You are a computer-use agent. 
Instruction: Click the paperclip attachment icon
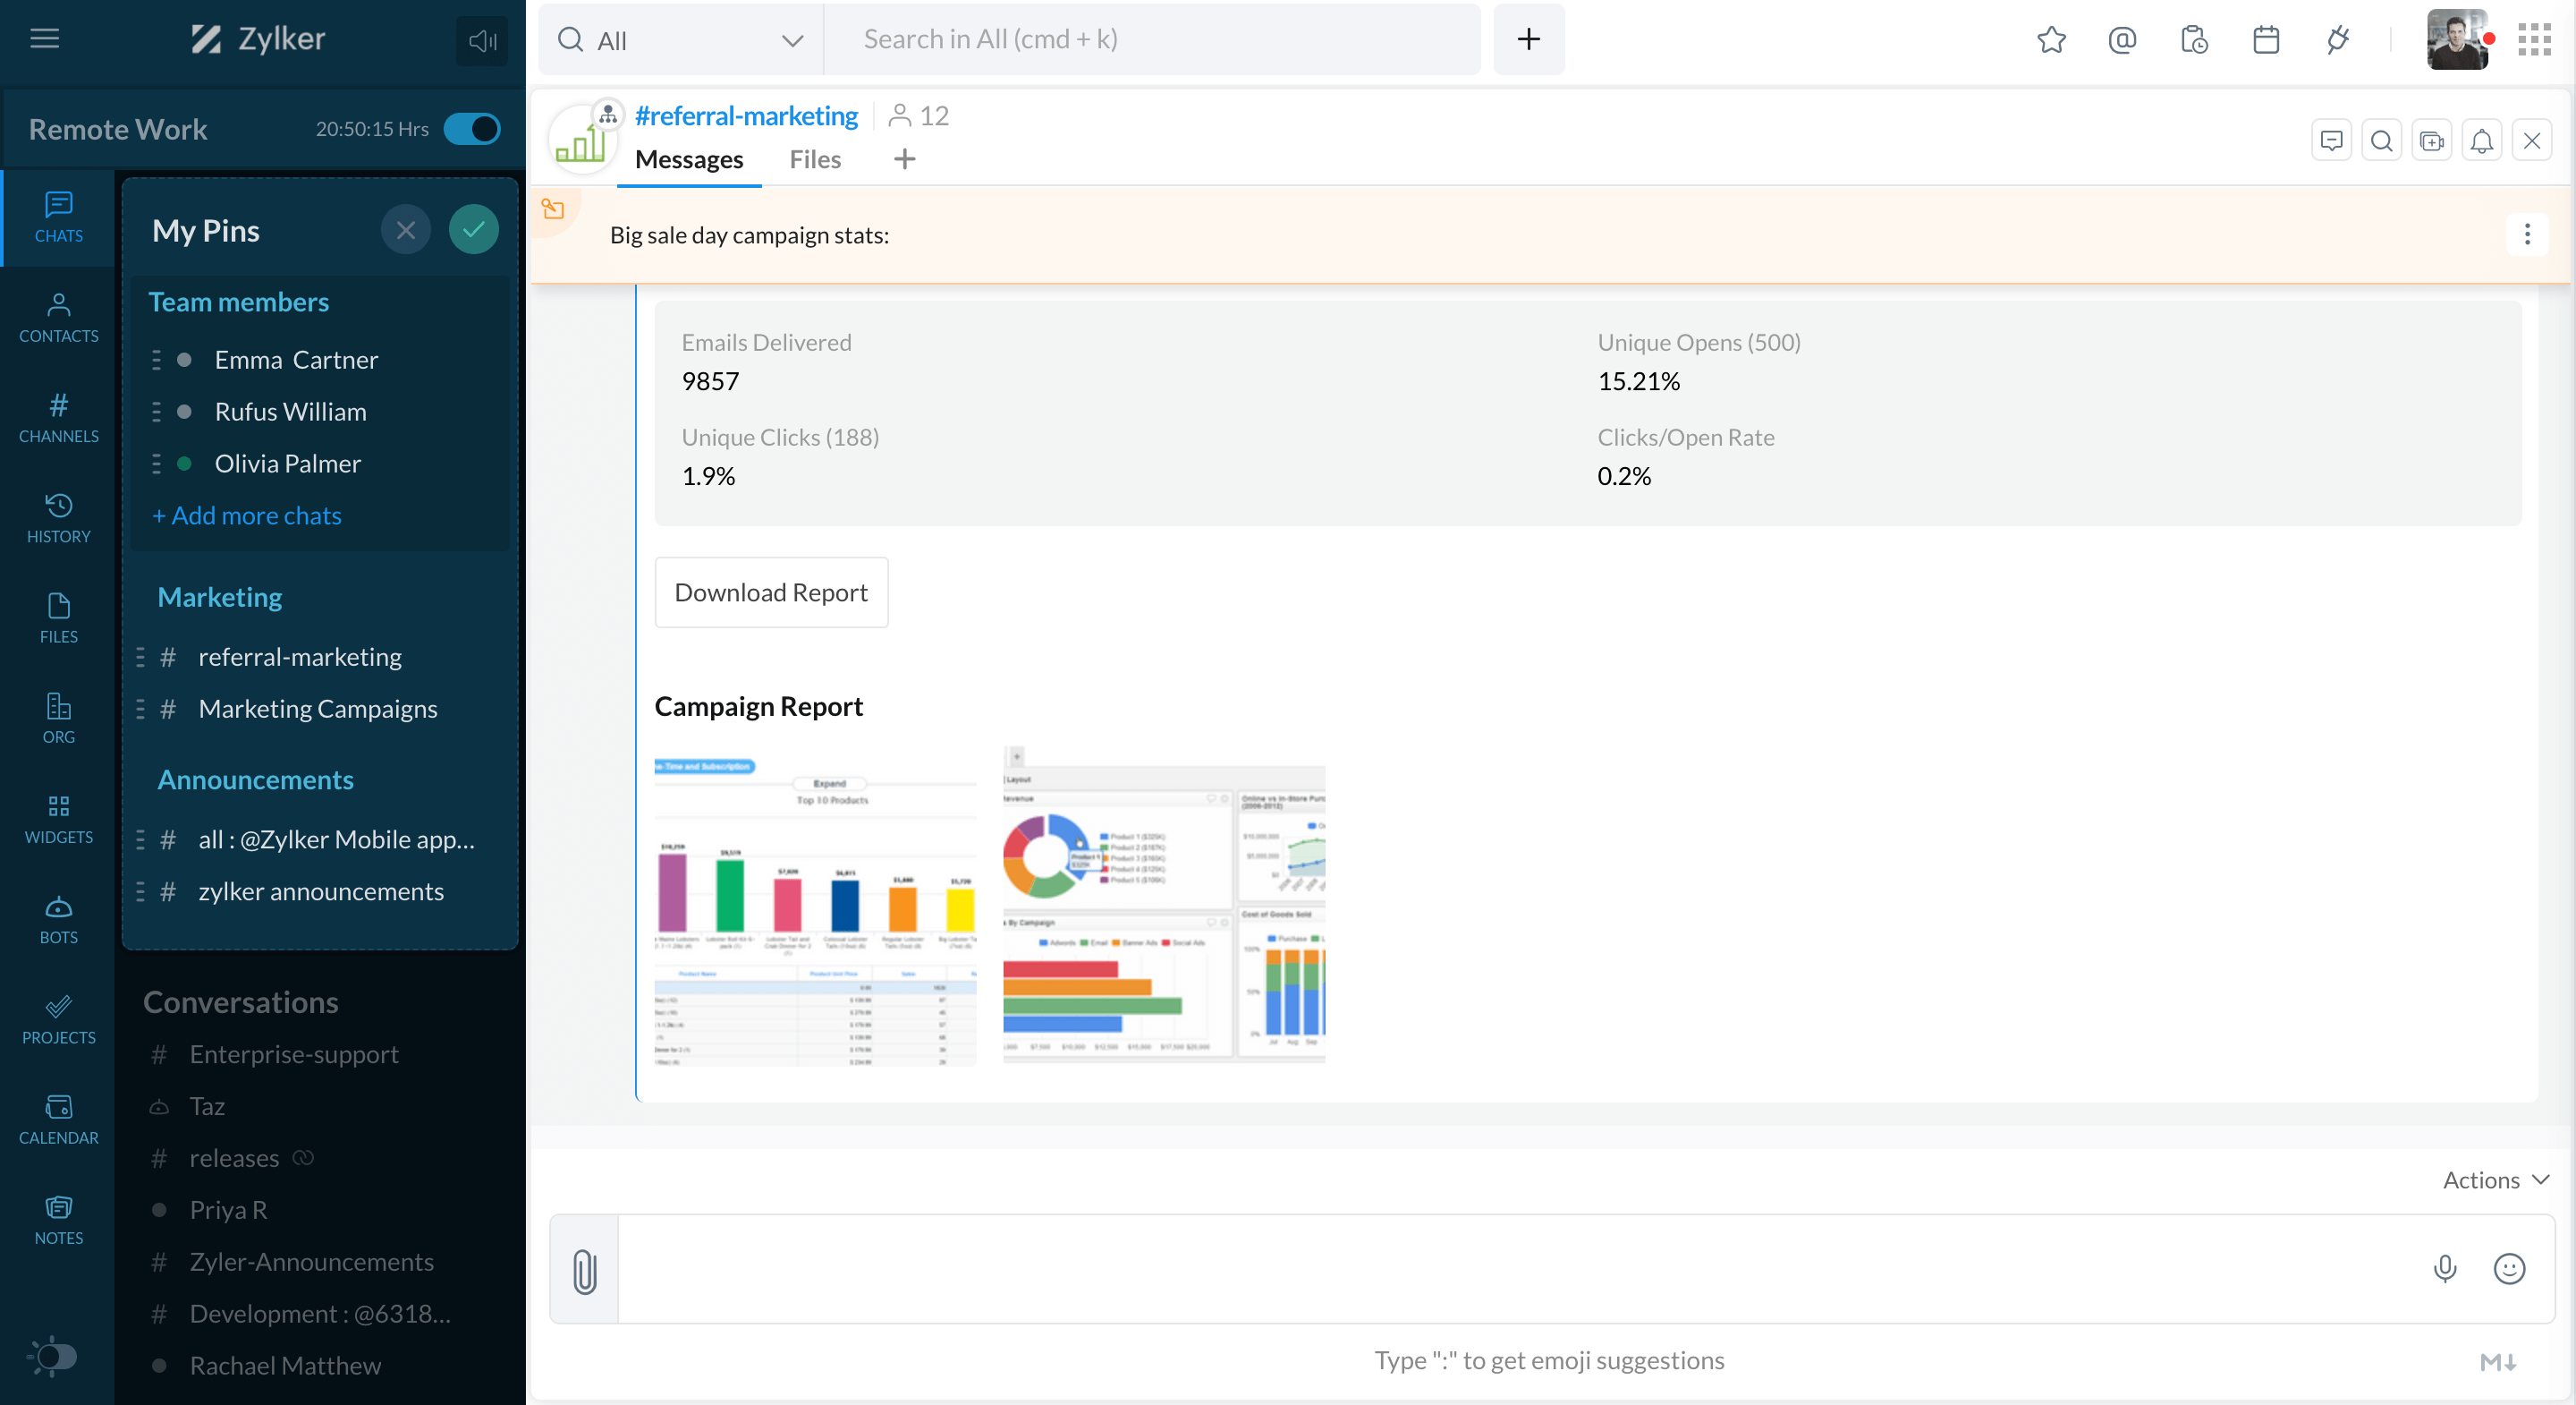click(585, 1270)
